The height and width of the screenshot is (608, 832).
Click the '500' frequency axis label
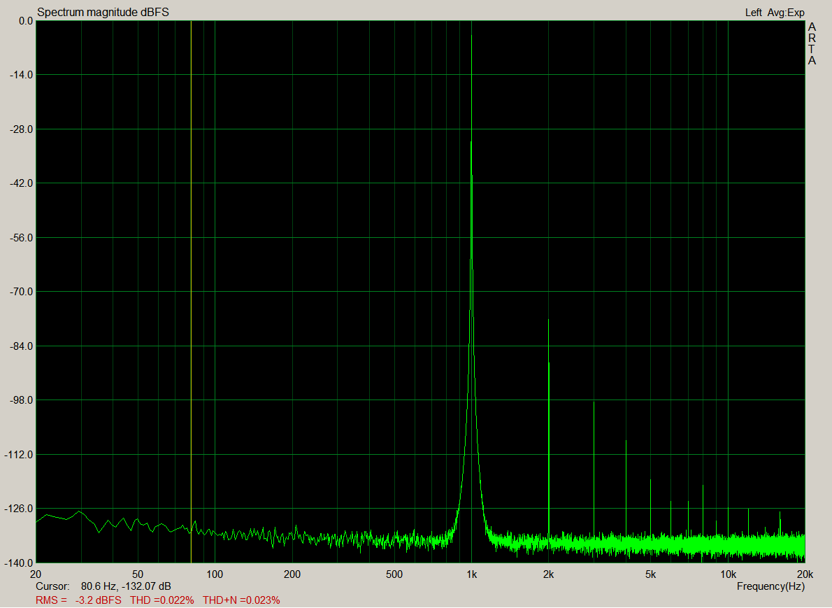(394, 574)
